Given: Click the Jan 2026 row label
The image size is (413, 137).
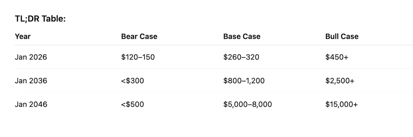Looking at the screenshot, I should coord(31,57).
